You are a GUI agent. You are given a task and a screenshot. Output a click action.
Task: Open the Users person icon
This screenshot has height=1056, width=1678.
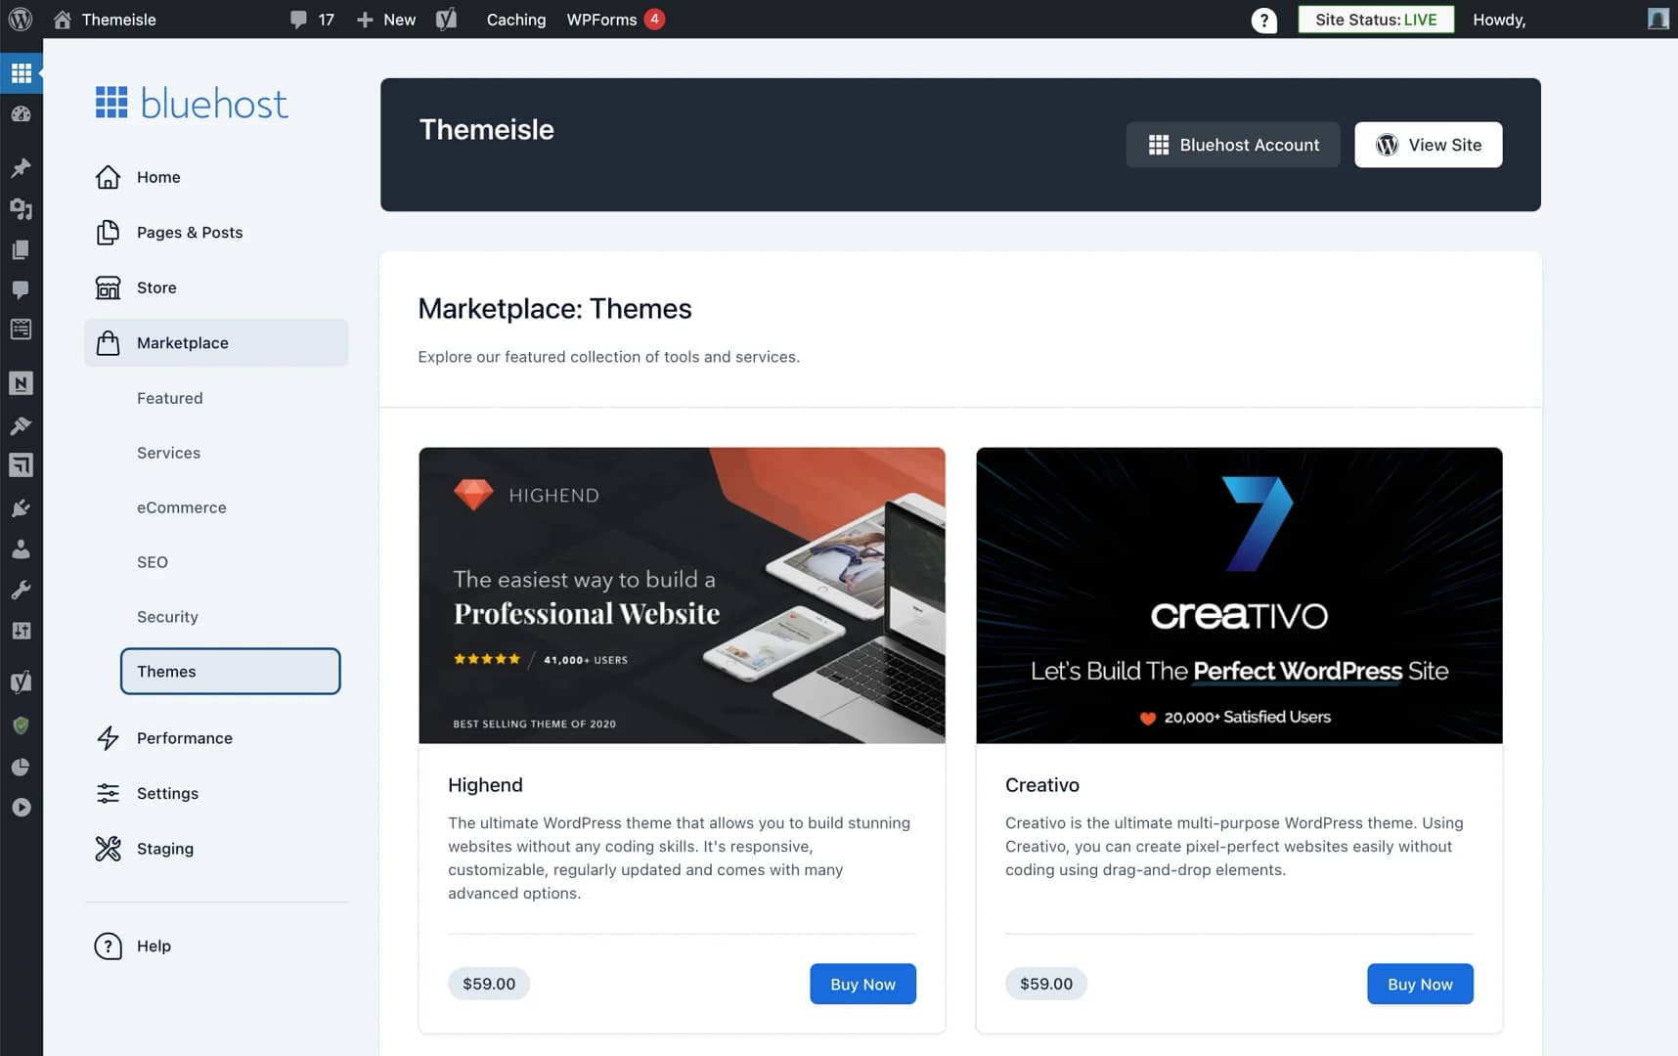21,549
